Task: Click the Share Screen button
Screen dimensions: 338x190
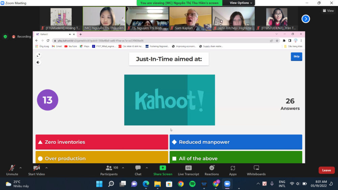Action: coord(163,170)
